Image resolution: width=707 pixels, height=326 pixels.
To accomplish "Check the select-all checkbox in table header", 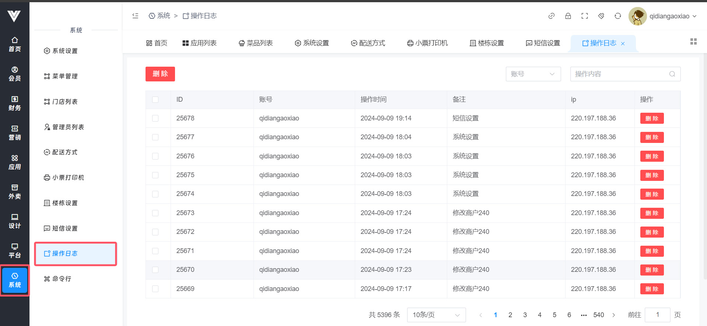I will (x=155, y=99).
